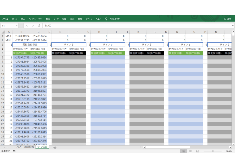The width and height of the screenshot is (235, 168).
Task: Expand the Name Box dropdown
Action: (17, 26)
